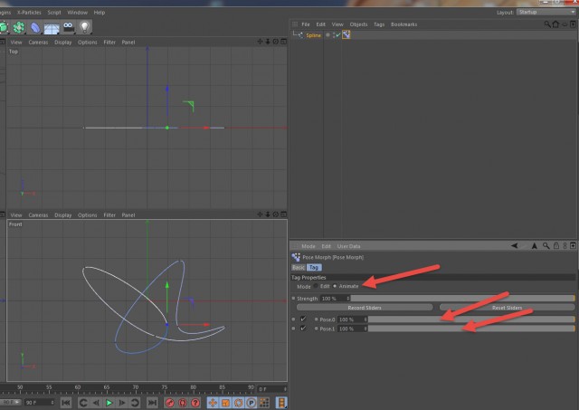Switch to the Tag tab
The width and height of the screenshot is (579, 410).
click(x=314, y=267)
